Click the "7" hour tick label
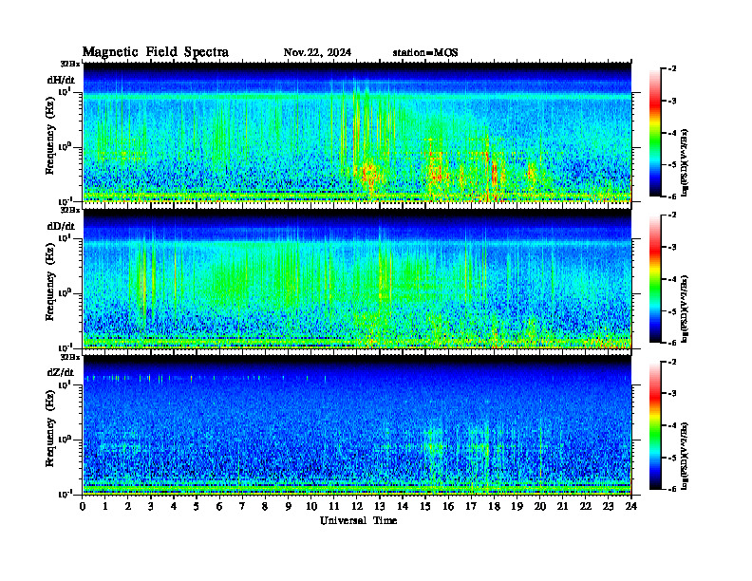752x581 pixels. pos(242,506)
